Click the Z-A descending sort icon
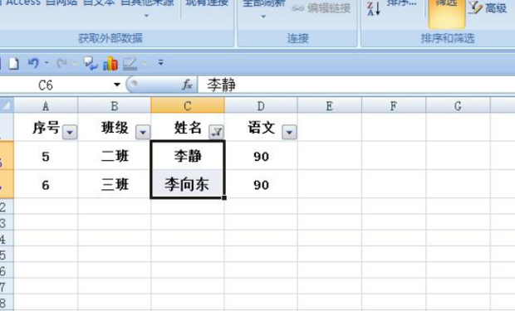515x311 pixels. (374, 8)
